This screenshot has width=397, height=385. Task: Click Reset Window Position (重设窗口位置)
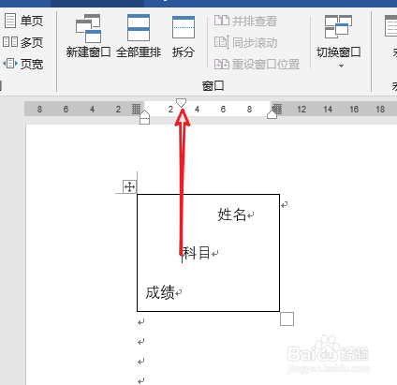(257, 64)
